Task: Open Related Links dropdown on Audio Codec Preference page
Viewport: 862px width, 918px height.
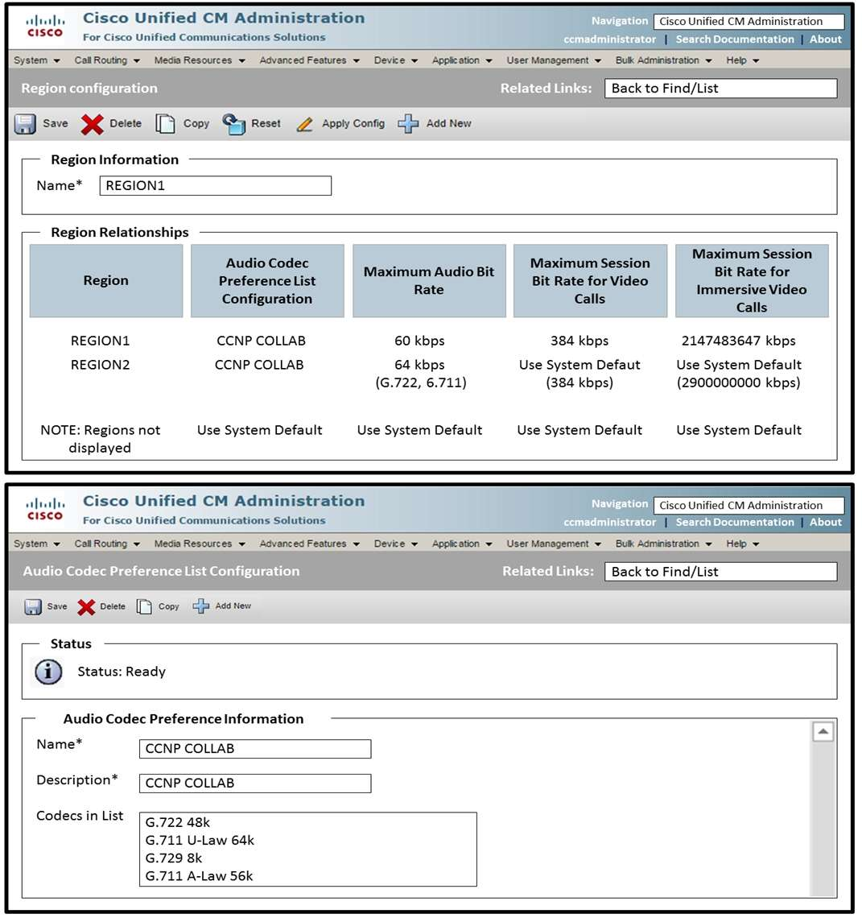Action: [720, 572]
